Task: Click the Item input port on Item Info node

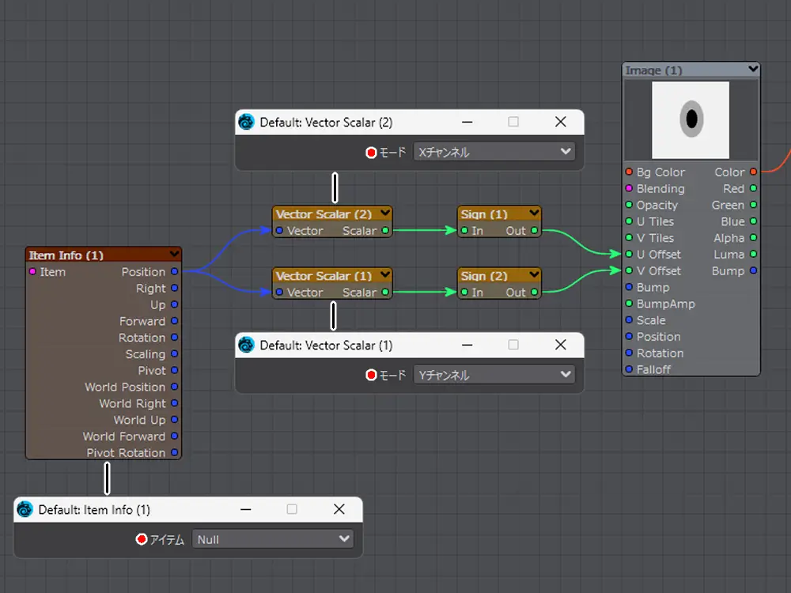Action: [x=32, y=272]
